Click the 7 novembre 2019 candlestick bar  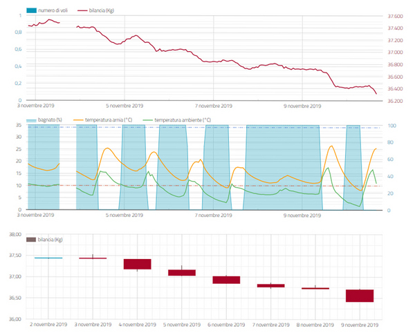pos(270,285)
